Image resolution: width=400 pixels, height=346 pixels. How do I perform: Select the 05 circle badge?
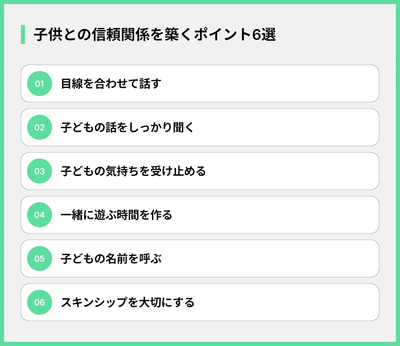tap(39, 259)
